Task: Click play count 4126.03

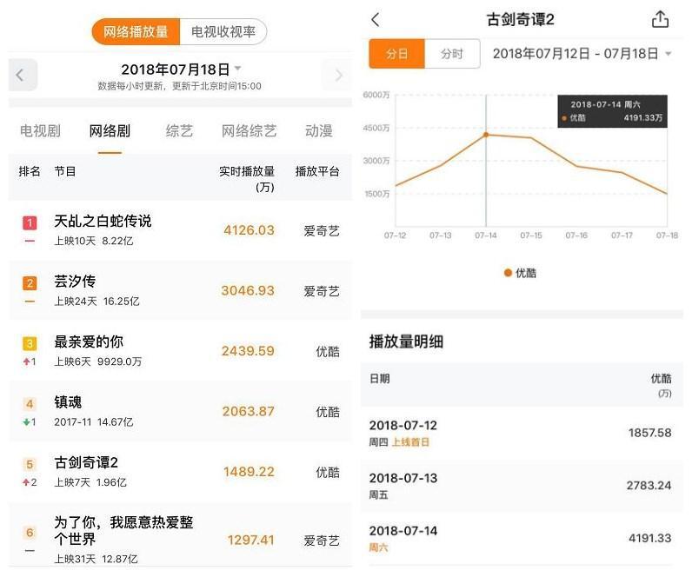Action: point(249,230)
